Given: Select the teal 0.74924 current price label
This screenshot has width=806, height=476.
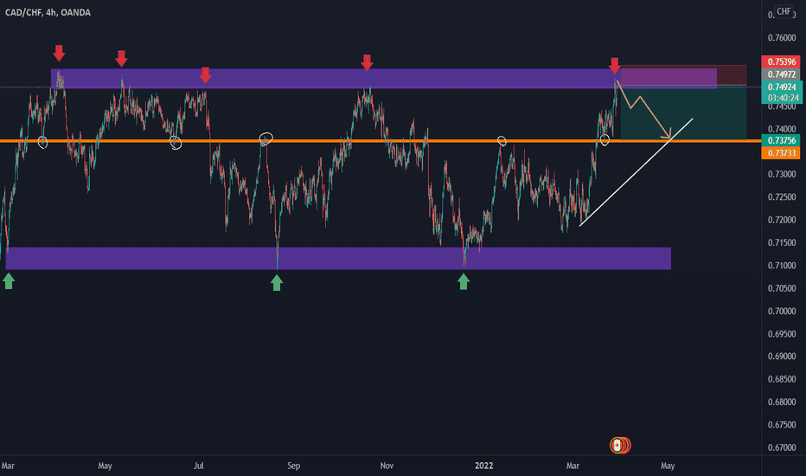Looking at the screenshot, I should pos(782,87).
